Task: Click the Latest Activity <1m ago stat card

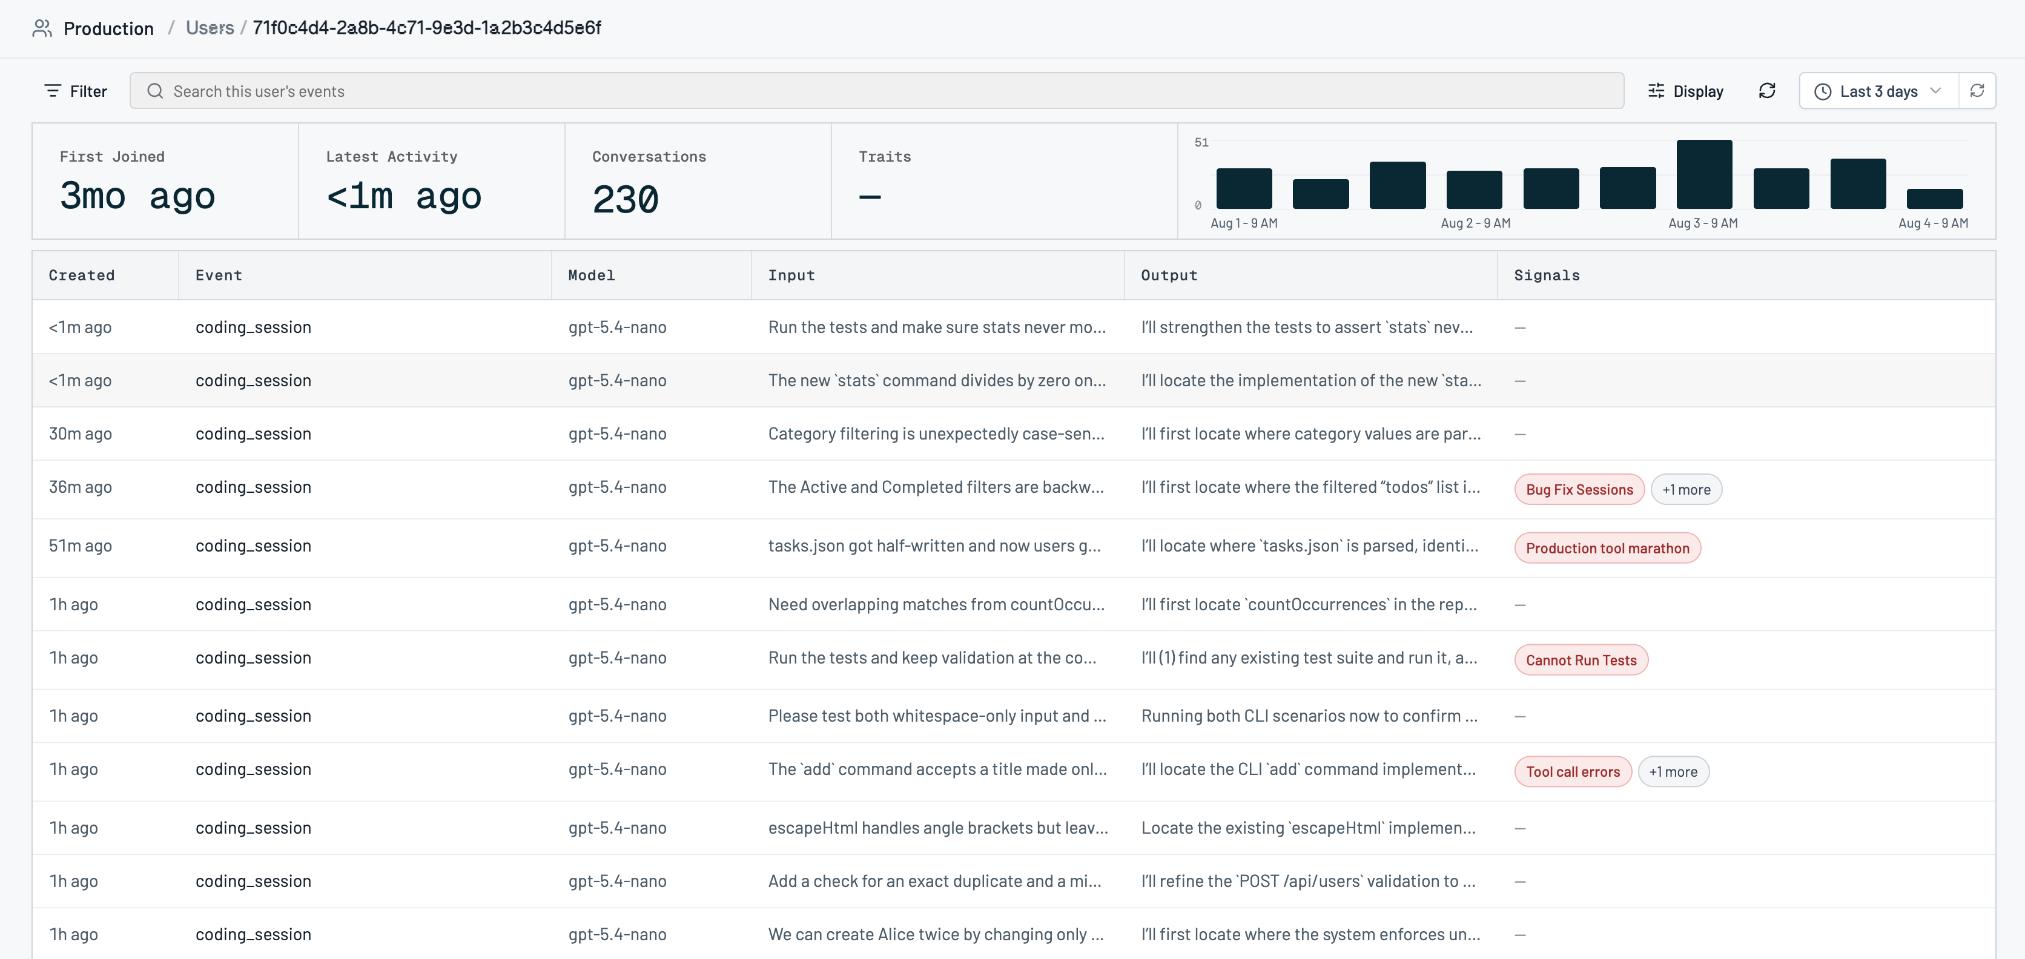Action: pos(432,181)
